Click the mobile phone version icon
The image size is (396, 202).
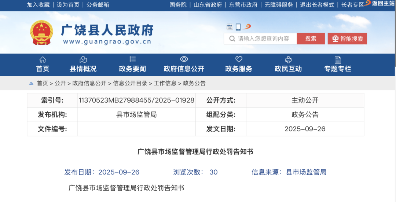(x=238, y=27)
